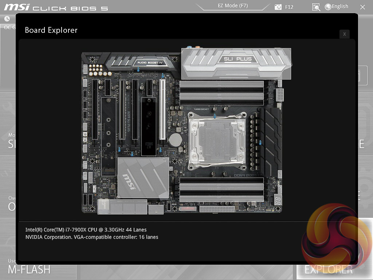Click the 'Board Explorer' title
Image resolution: width=373 pixels, height=280 pixels.
(51, 30)
